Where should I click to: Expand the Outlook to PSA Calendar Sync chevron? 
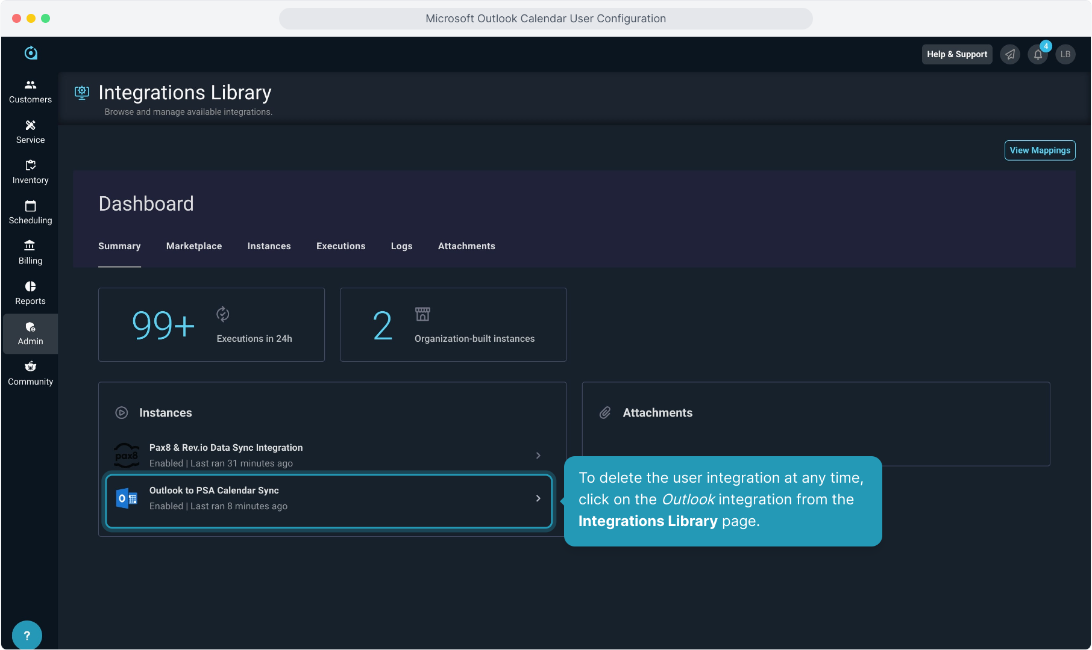(x=538, y=498)
